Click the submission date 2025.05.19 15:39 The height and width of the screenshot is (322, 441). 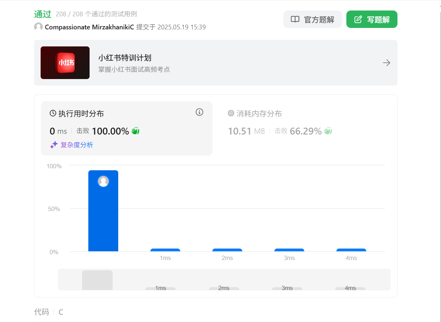click(x=182, y=27)
